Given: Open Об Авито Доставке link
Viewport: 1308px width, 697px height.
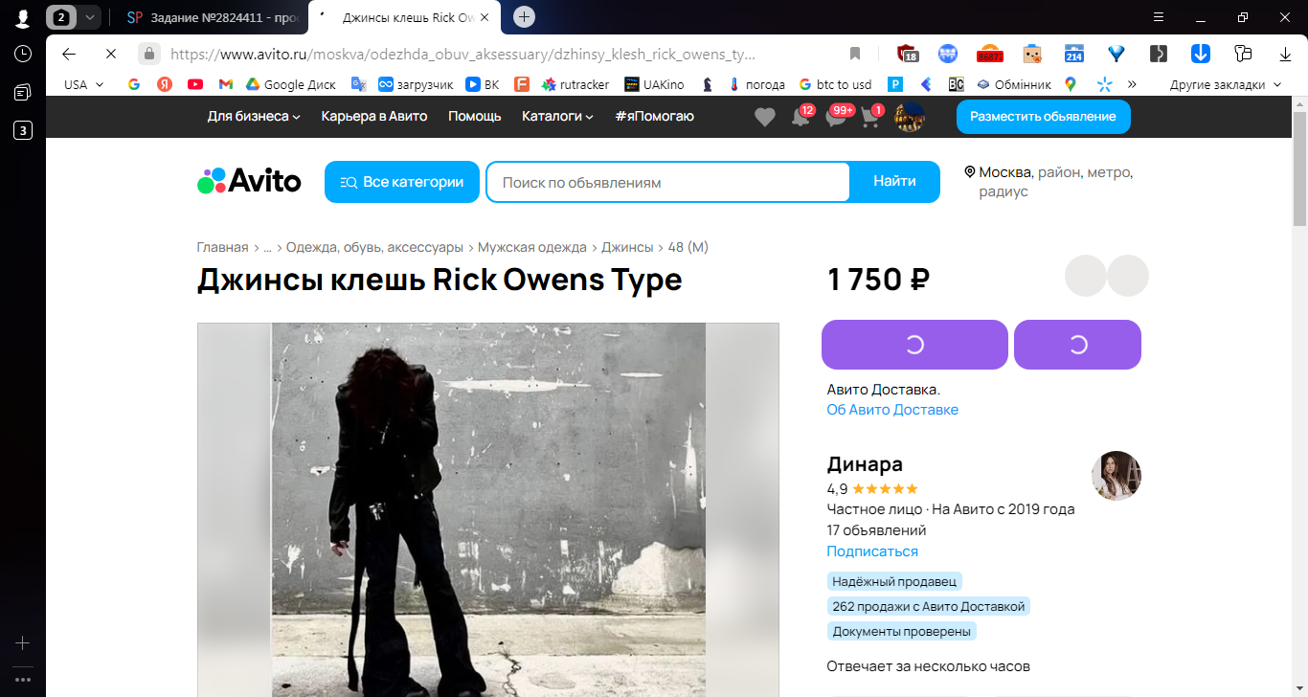Looking at the screenshot, I should (x=892, y=410).
